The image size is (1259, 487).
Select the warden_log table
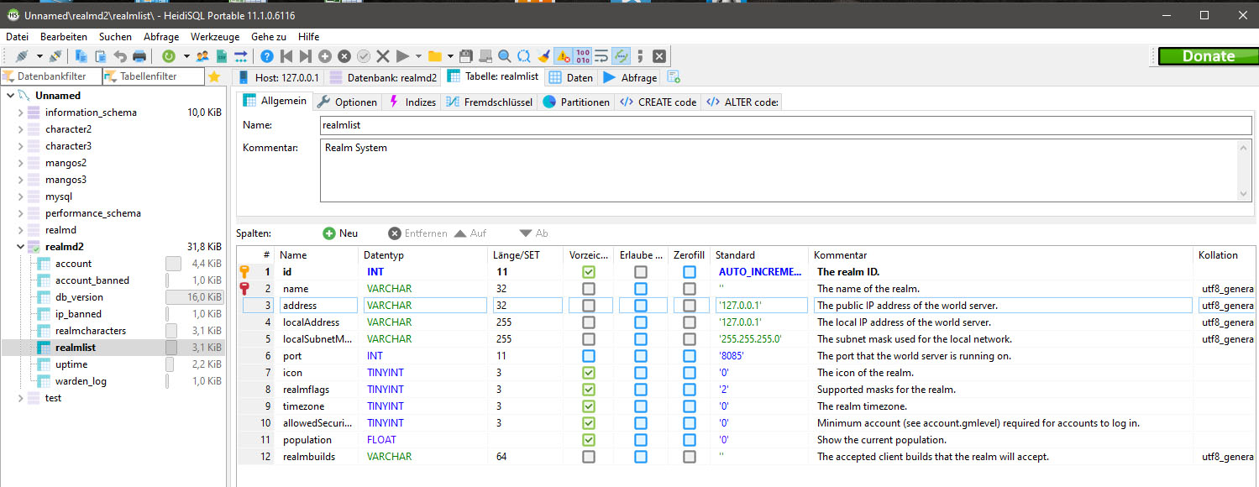81,381
